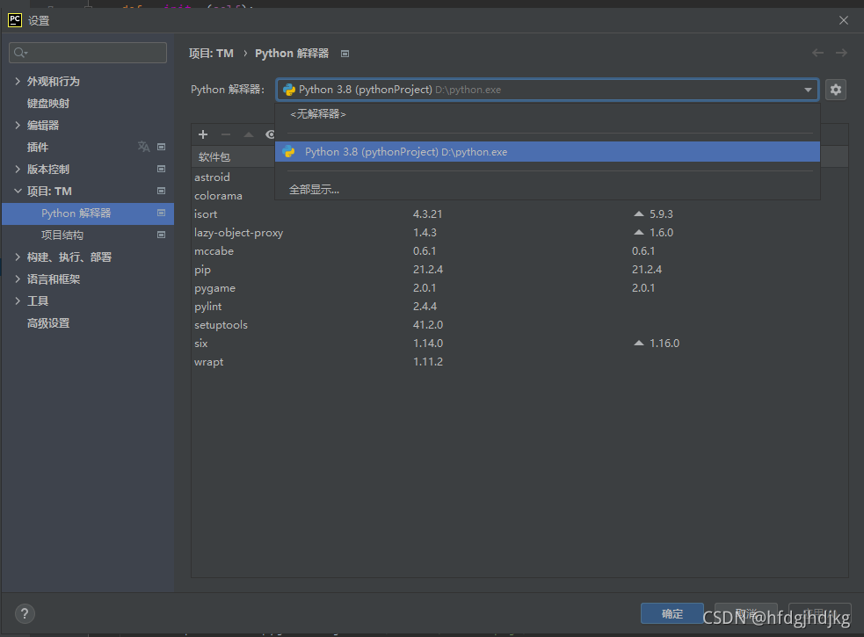The height and width of the screenshot is (637, 864).
Task: Select the setuptools package row
Action: [519, 324]
